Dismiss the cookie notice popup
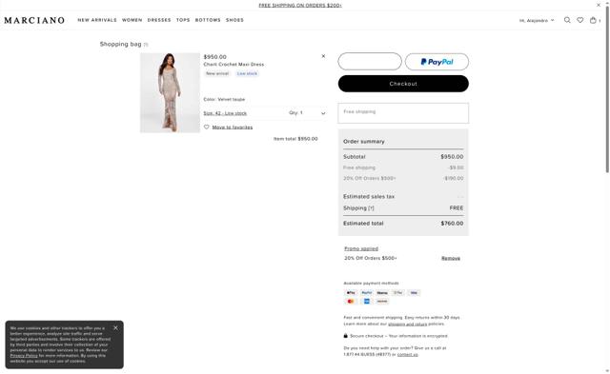Image resolution: width=610 pixels, height=374 pixels. click(115, 327)
